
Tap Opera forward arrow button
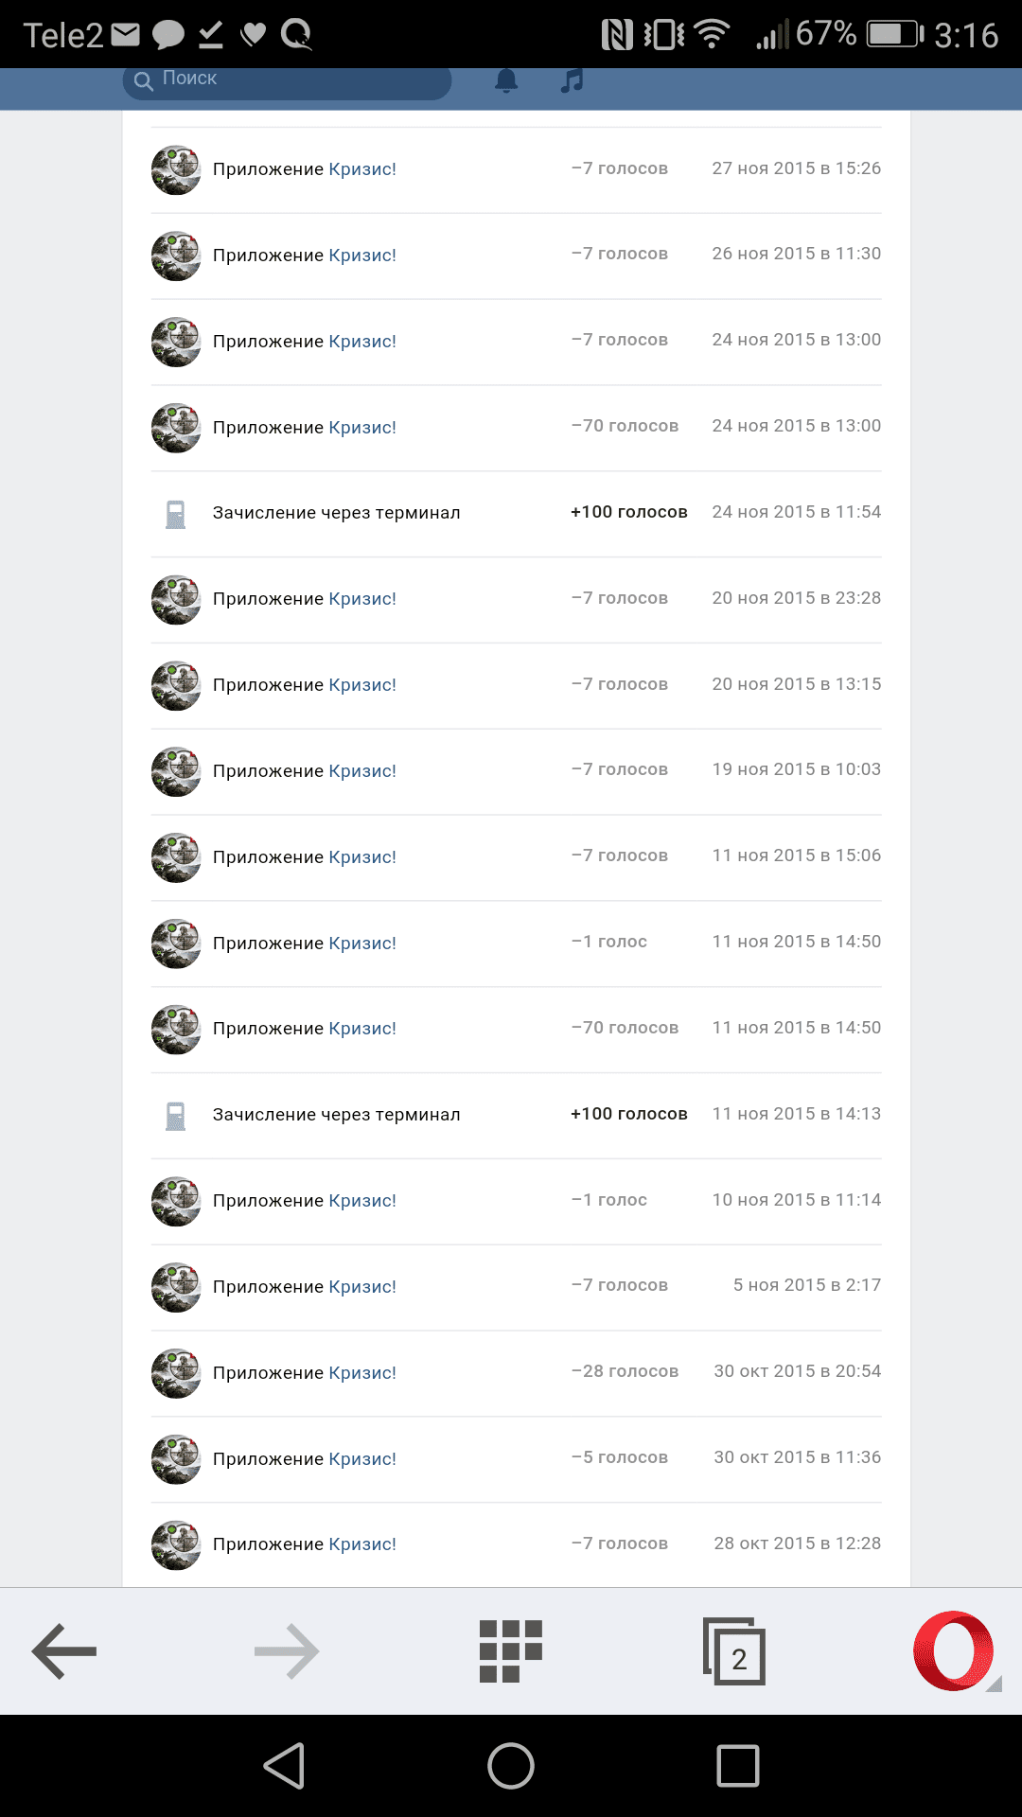click(287, 1651)
